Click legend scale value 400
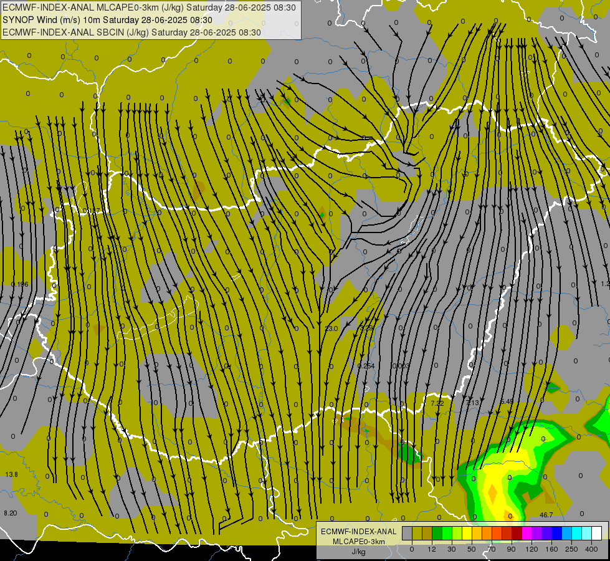This screenshot has width=610, height=561. tap(591, 549)
